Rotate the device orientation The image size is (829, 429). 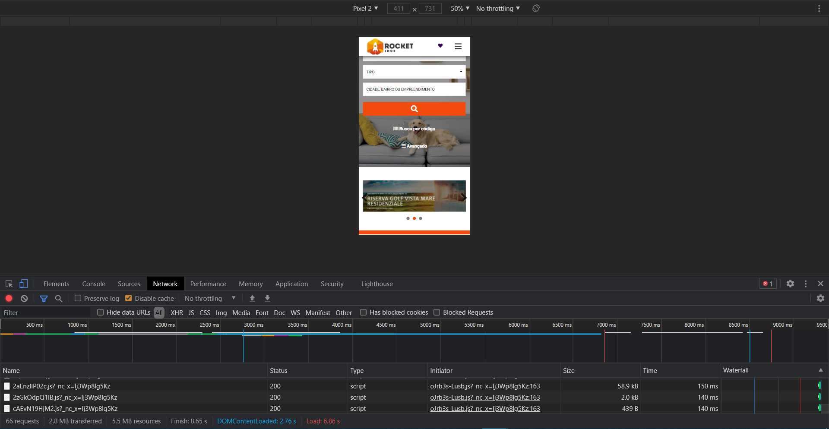(x=536, y=8)
